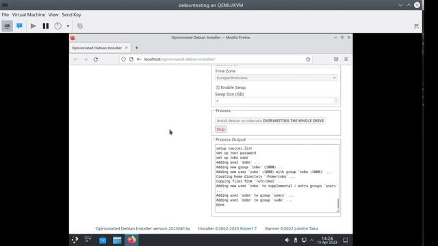
Task: Click the Run (play) virtual machine button
Action: 34,26
